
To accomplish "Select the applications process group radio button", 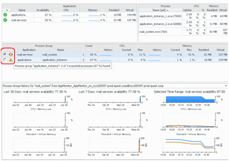I will tap(5, 60).
